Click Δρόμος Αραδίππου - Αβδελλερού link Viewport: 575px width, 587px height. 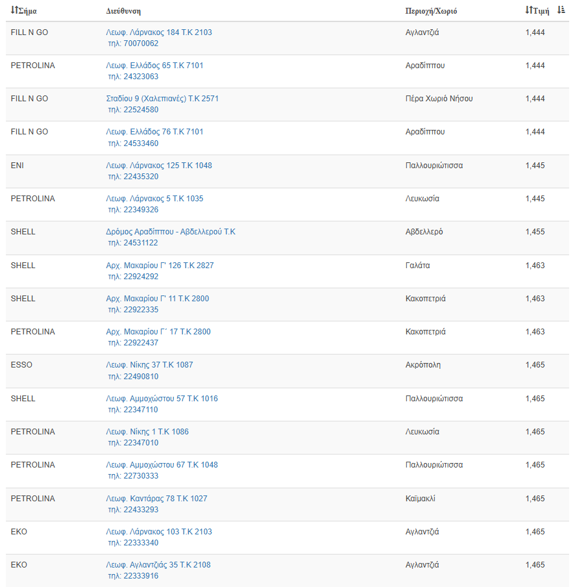tap(171, 232)
